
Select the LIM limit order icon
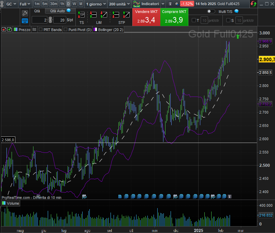point(99,15)
